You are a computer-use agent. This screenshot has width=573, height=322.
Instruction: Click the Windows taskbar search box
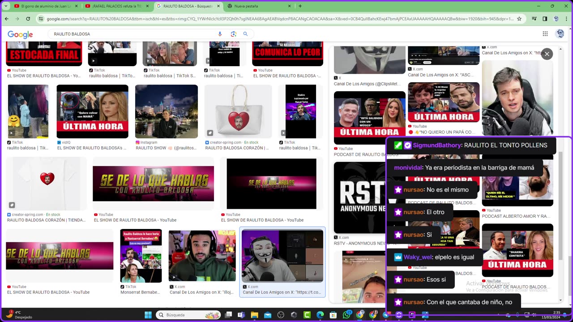click(x=189, y=315)
